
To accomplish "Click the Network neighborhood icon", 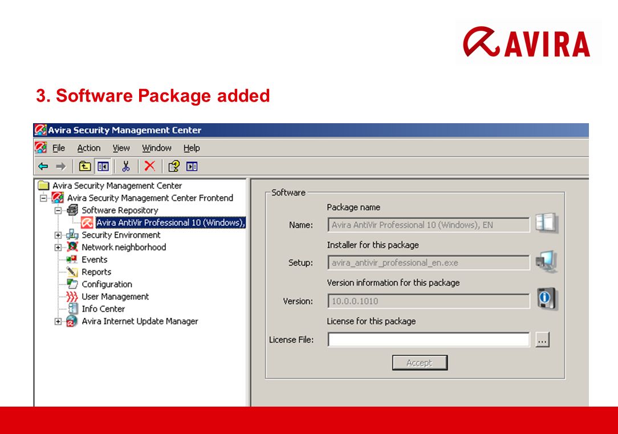I will coord(72,247).
